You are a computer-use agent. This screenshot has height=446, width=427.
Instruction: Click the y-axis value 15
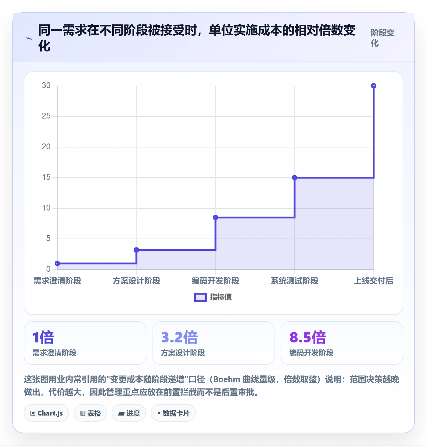click(x=46, y=177)
